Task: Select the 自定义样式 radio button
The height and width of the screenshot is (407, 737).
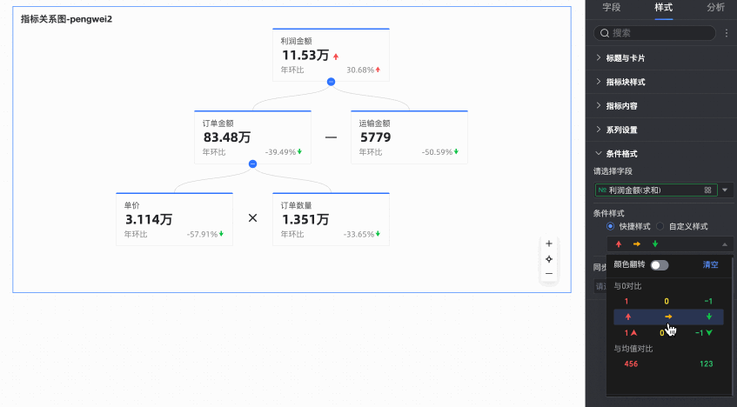Action: [660, 226]
